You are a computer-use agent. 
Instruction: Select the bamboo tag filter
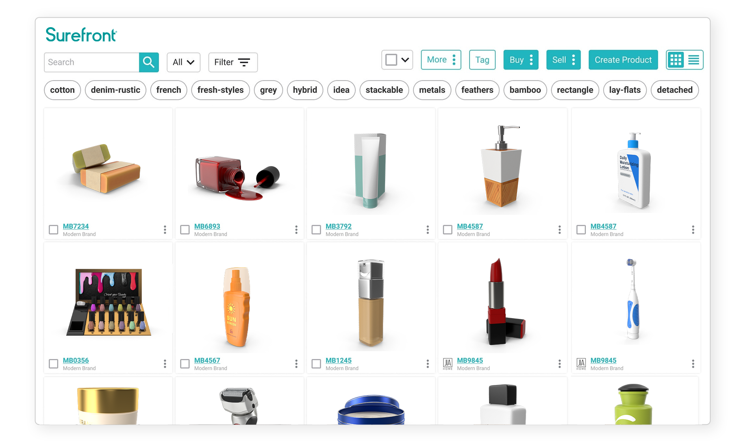(x=524, y=90)
